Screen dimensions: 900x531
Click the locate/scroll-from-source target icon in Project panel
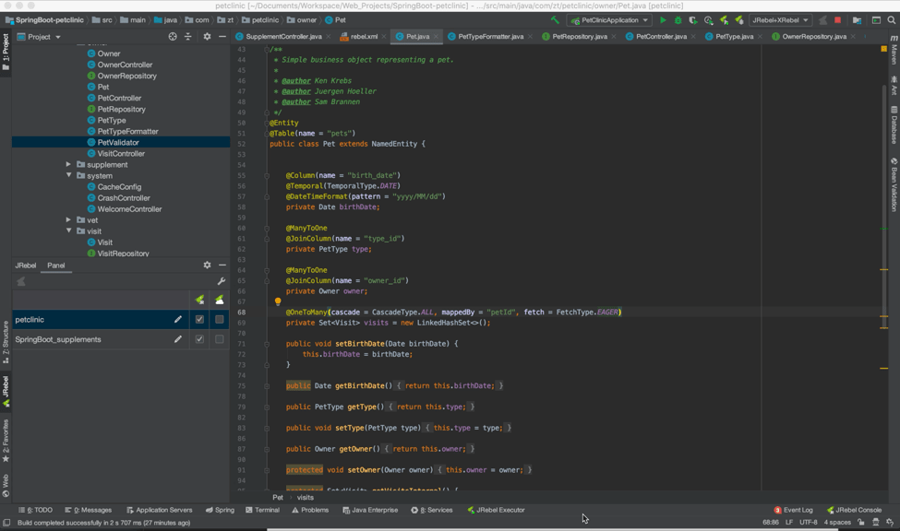pos(173,37)
